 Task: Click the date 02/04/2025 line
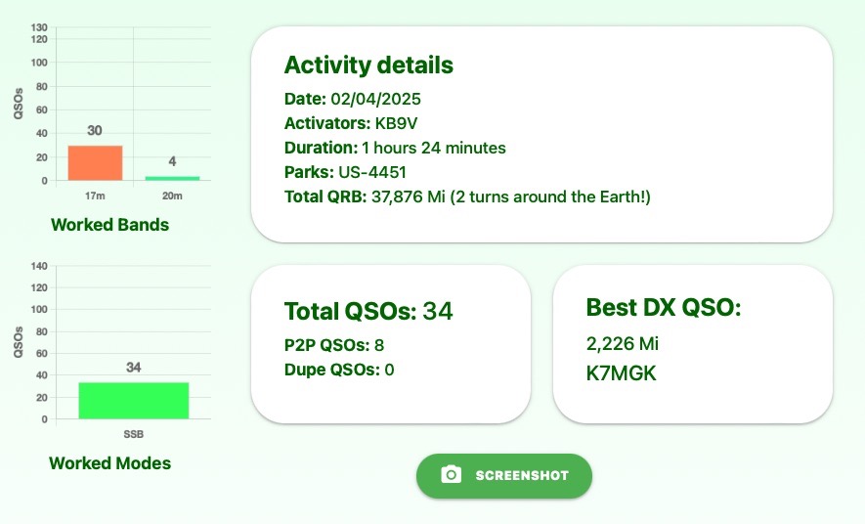click(352, 99)
